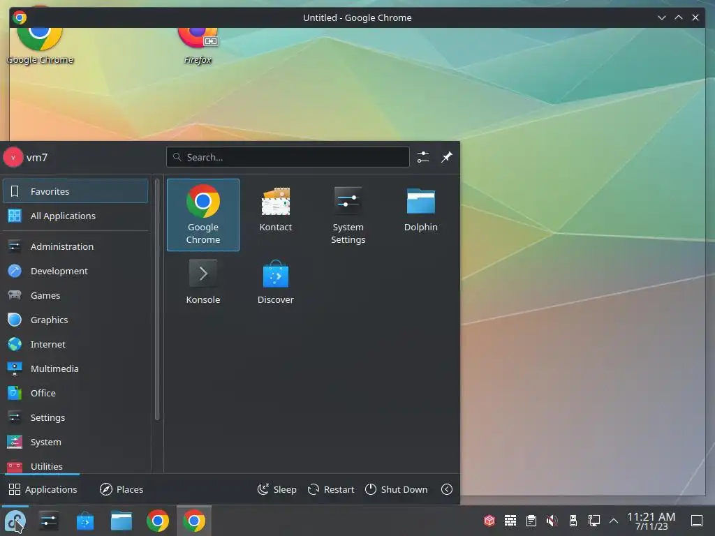715x536 pixels.
Task: Click the Firefox desktop icon
Action: (198, 45)
